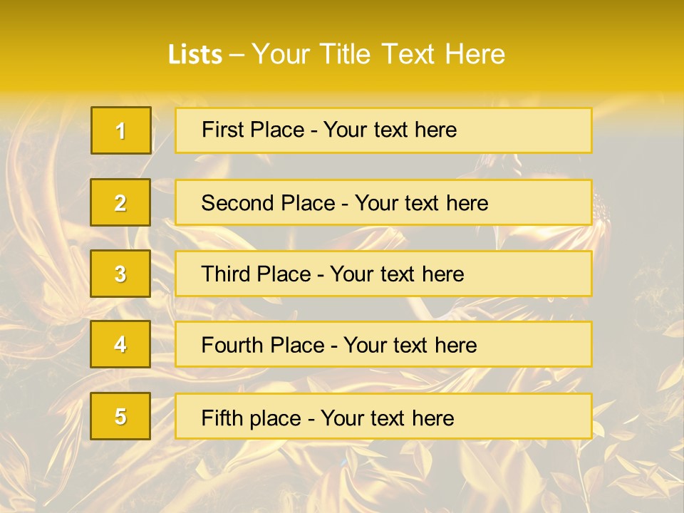Click the yellow header band above the slide title
Image resolution: width=684 pixels, height=513 pixels.
pos(342,17)
